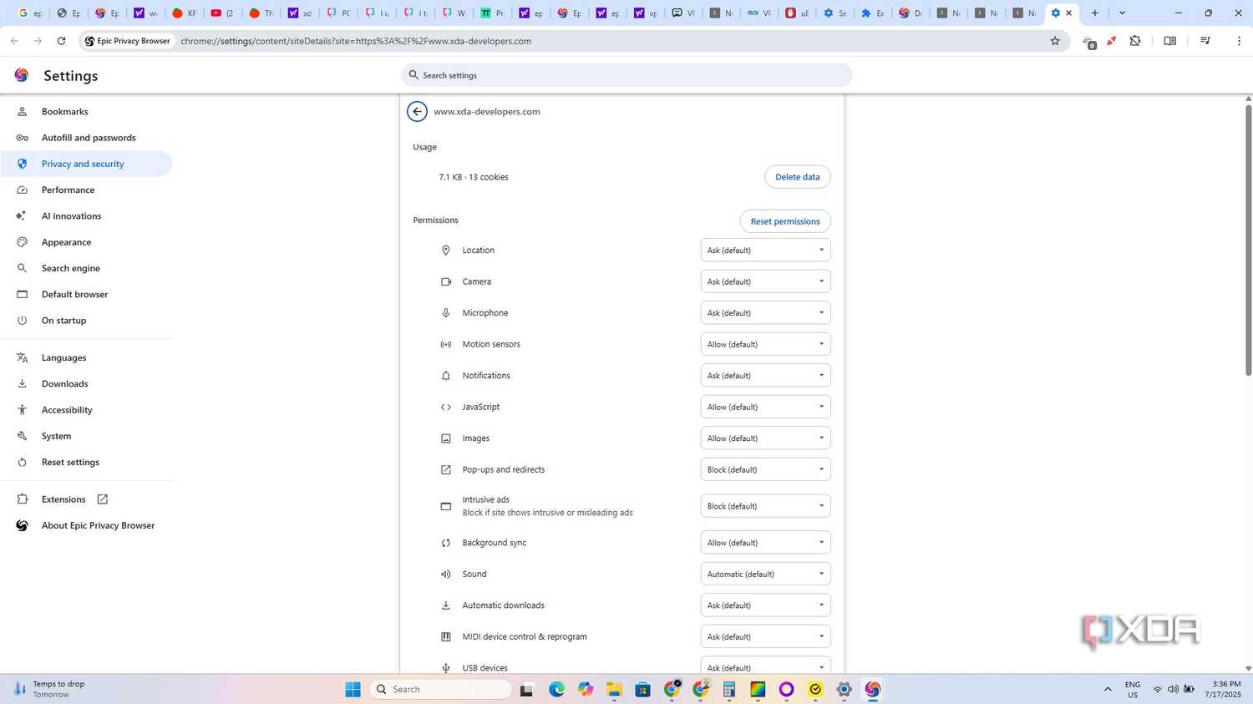Open the Location dropdown

pos(765,251)
